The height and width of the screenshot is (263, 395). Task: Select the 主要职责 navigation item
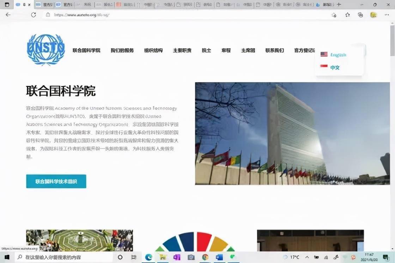pyautogui.click(x=182, y=50)
